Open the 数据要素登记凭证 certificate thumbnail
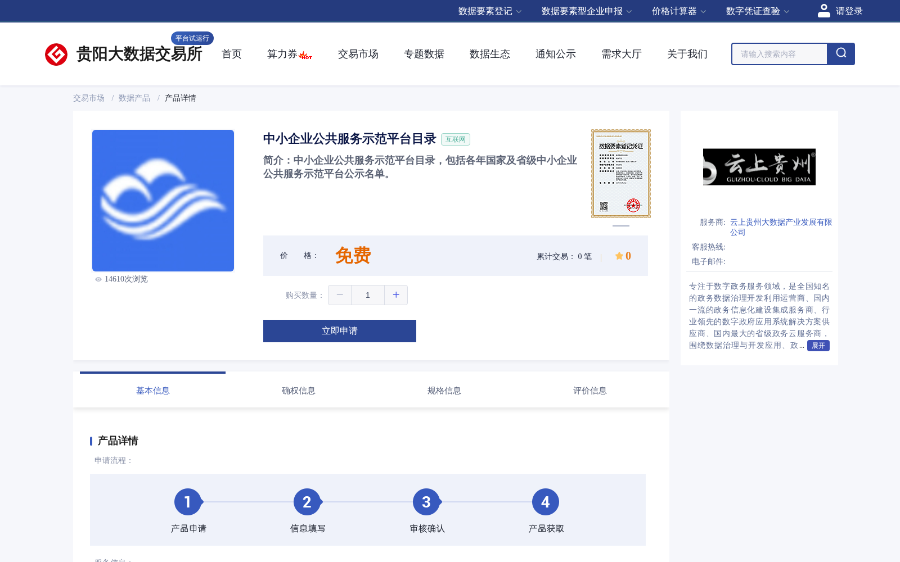Screen dimensions: 900x562 click(621, 174)
